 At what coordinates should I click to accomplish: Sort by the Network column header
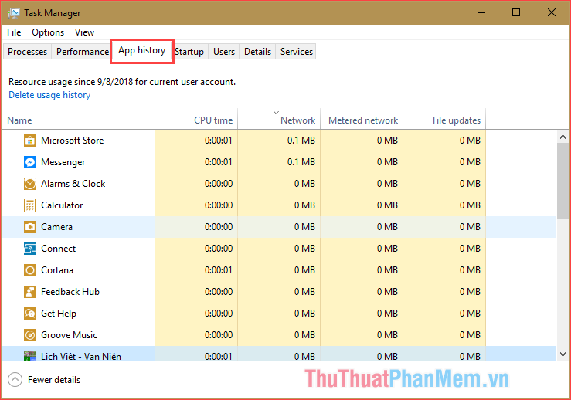279,120
